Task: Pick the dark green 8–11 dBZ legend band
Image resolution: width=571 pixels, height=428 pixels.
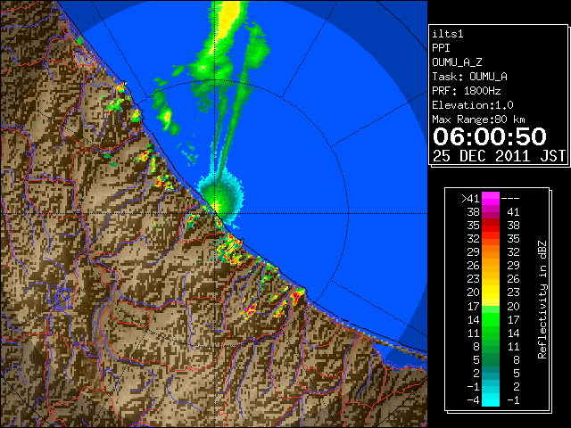Action: click(491, 346)
